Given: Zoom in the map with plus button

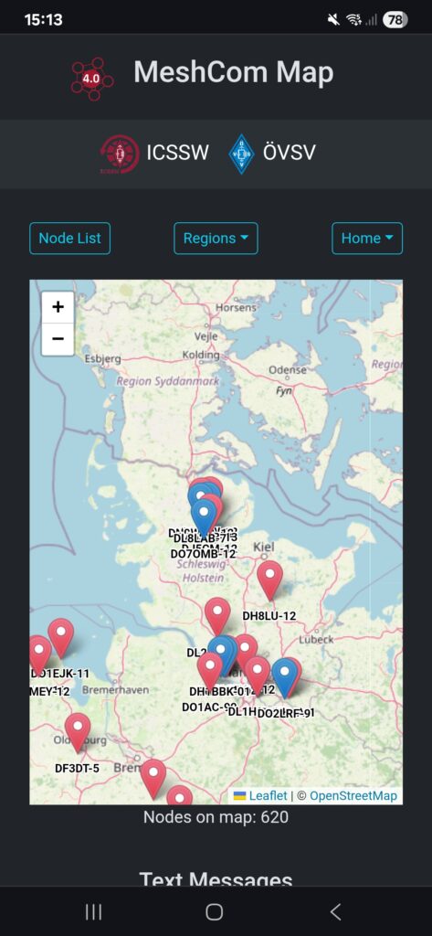Looking at the screenshot, I should (58, 307).
